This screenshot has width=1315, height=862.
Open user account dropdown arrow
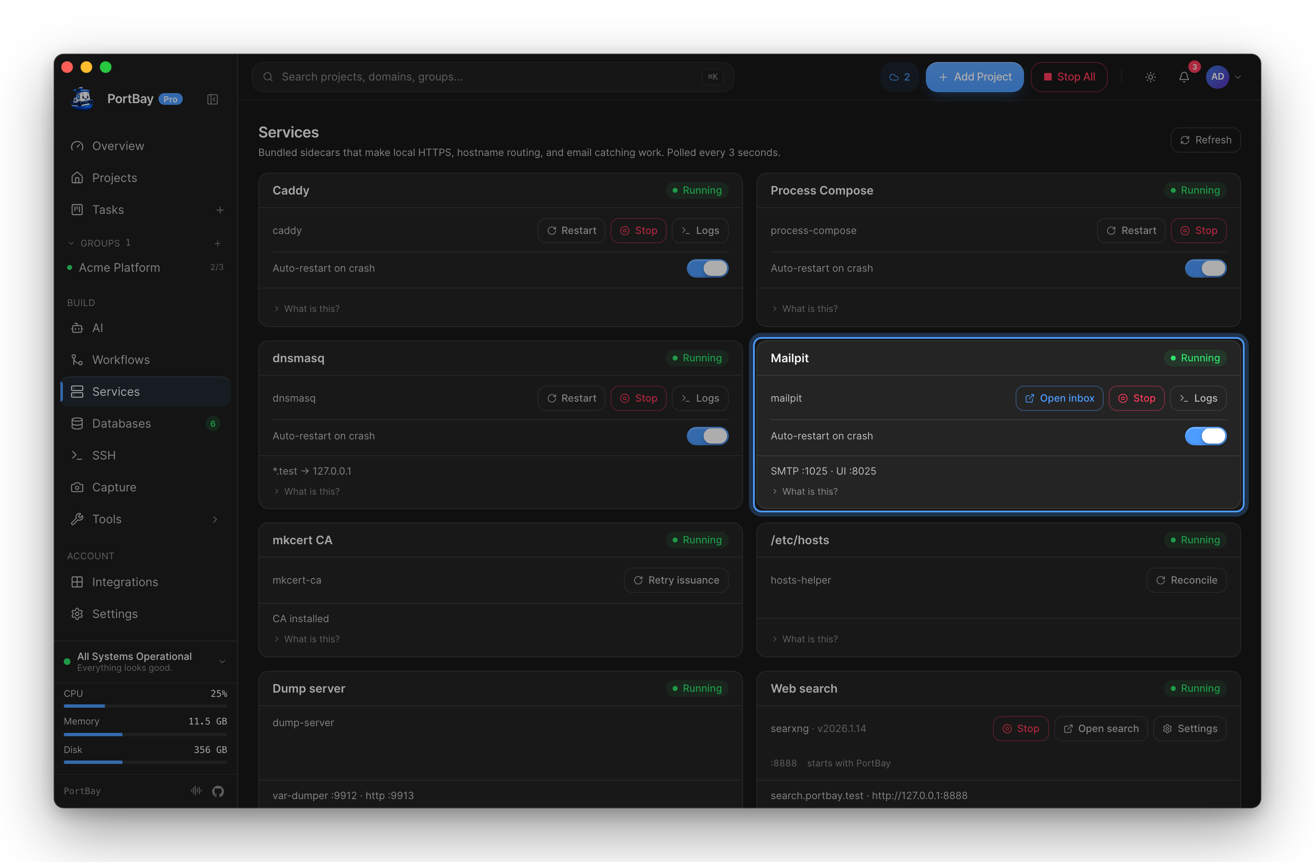1238,78
